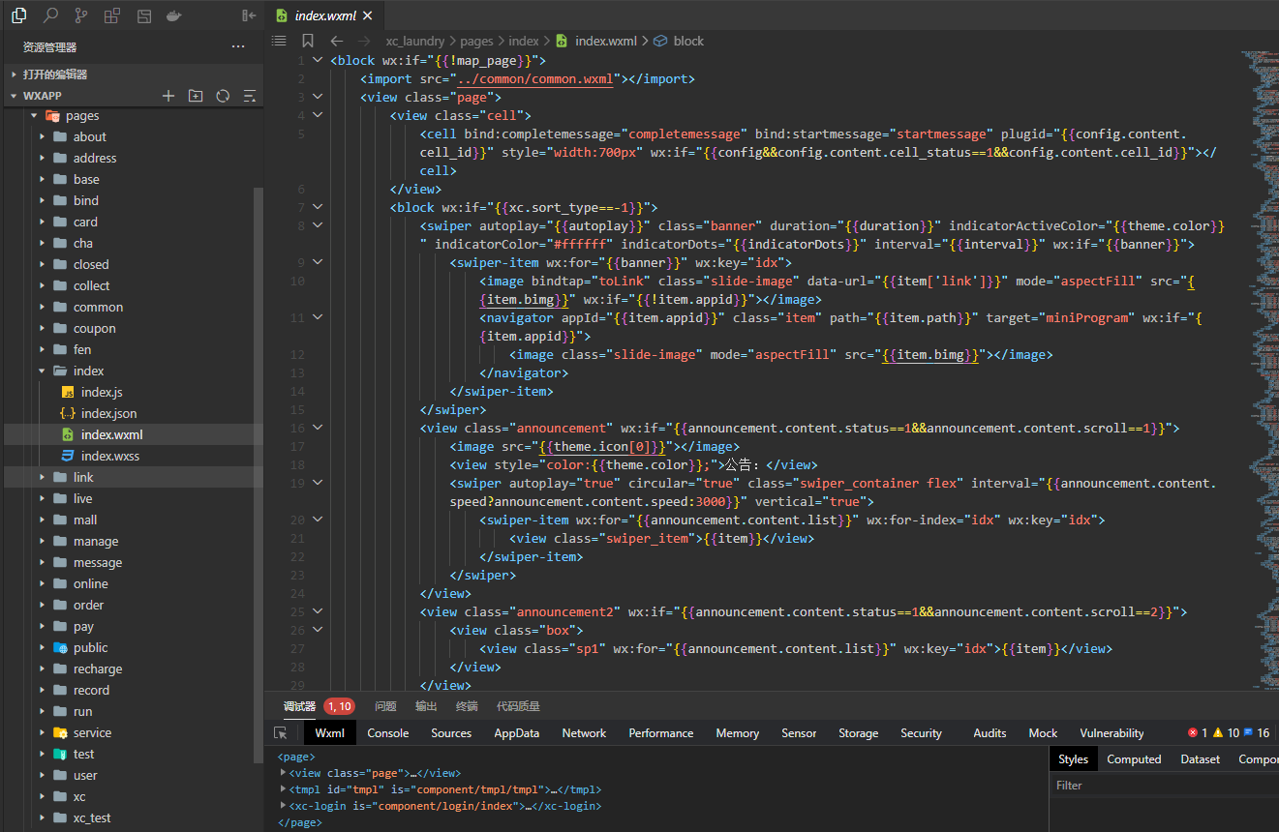
Task: Switch to the 代码质量 panel tab
Action: pyautogui.click(x=518, y=706)
